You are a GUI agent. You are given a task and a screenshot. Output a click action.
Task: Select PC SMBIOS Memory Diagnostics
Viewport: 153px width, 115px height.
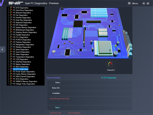25,81
